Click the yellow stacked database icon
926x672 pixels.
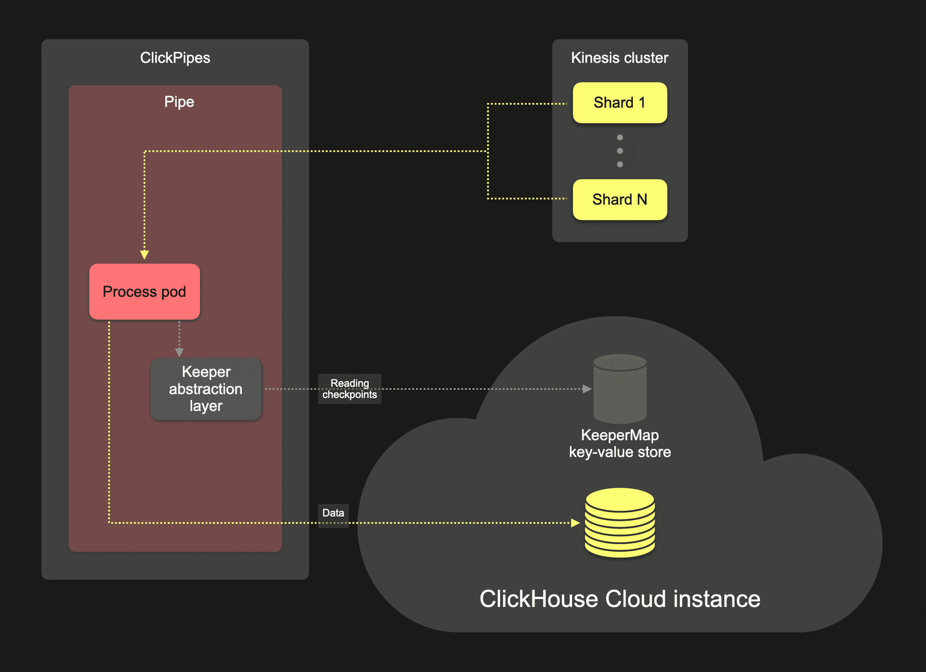[x=619, y=523]
